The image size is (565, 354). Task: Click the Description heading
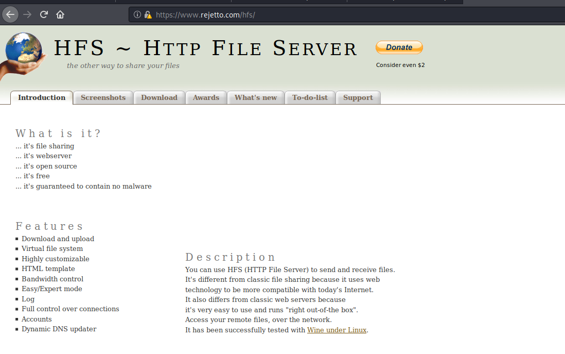231,257
